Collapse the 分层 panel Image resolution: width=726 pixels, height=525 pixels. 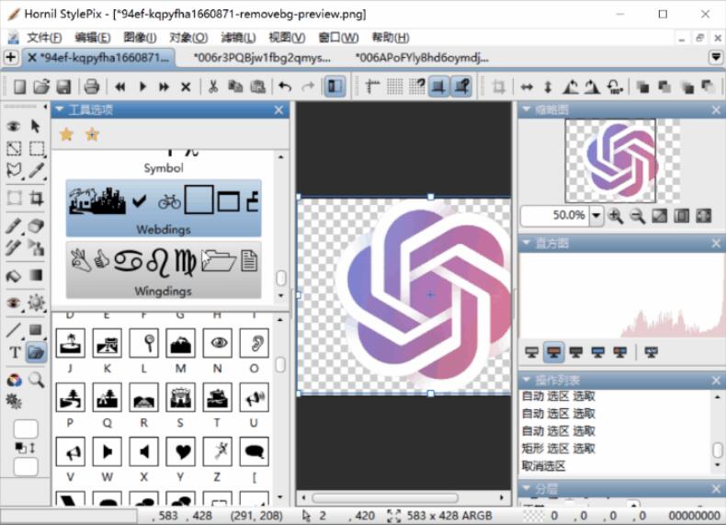pos(526,488)
